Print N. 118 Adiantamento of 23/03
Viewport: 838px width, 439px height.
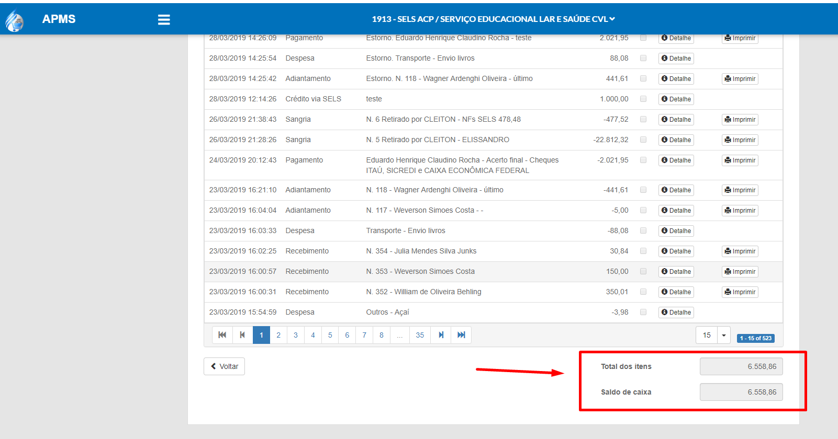pyautogui.click(x=740, y=190)
